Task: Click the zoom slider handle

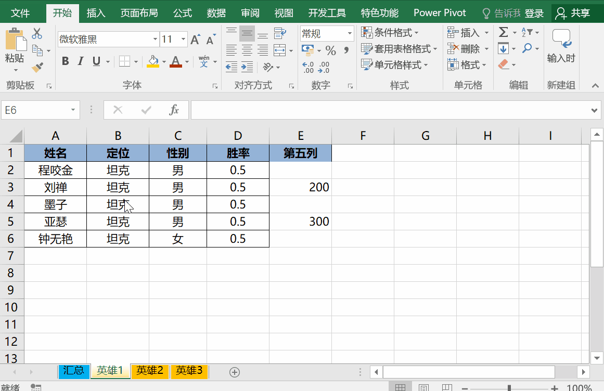Action: click(x=509, y=388)
